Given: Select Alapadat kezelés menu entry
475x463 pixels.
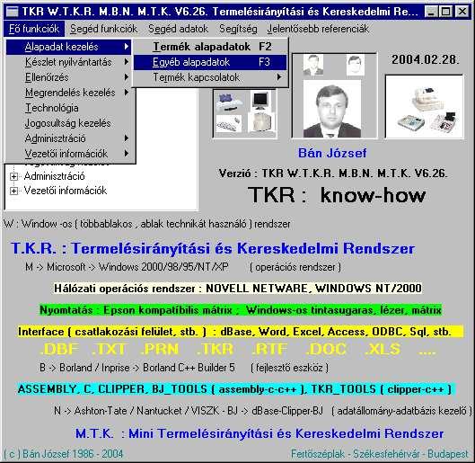Looking at the screenshot, I should 69,47.
